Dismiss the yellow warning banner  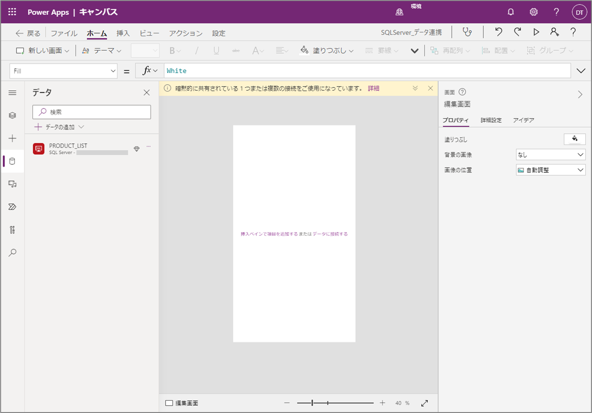pyautogui.click(x=430, y=88)
